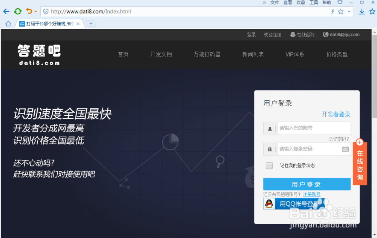Open the 查看 menu
The height and width of the screenshot is (238, 377).
tap(288, 2)
